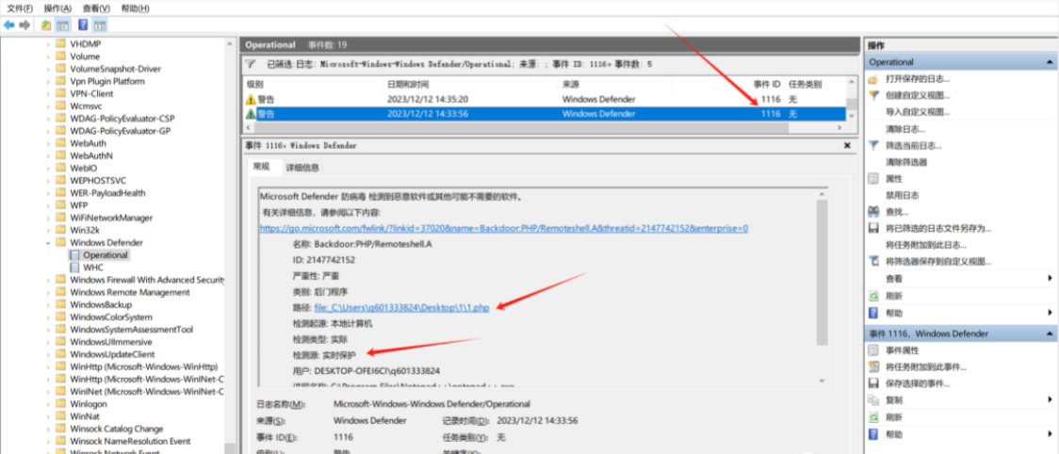Click 刷新 under the 事件 1116 actions section
Image resolution: width=1059 pixels, height=454 pixels.
(893, 417)
